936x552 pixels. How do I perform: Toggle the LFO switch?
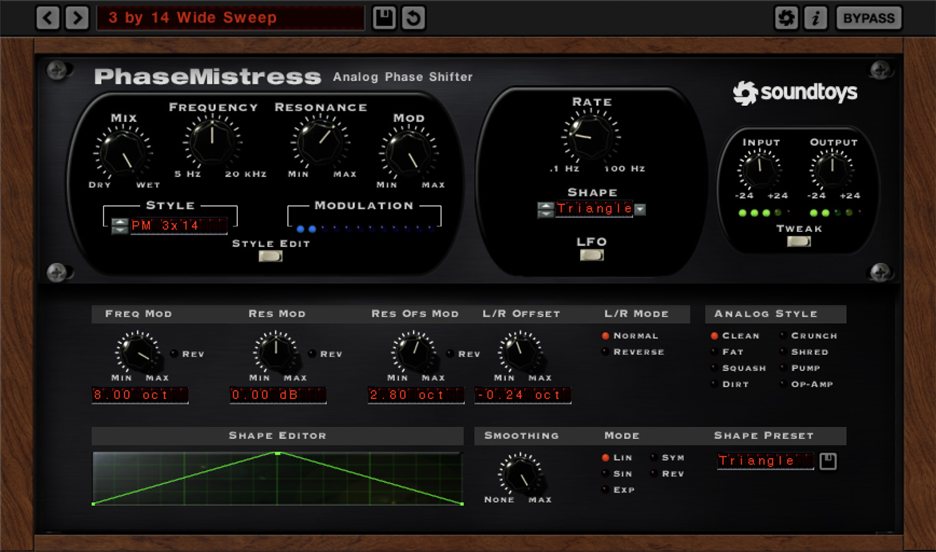point(592,254)
